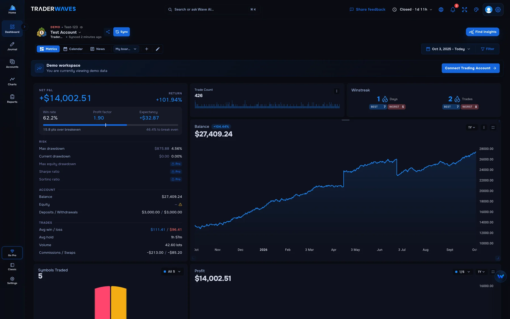Select the Metrics tab

(x=48, y=49)
